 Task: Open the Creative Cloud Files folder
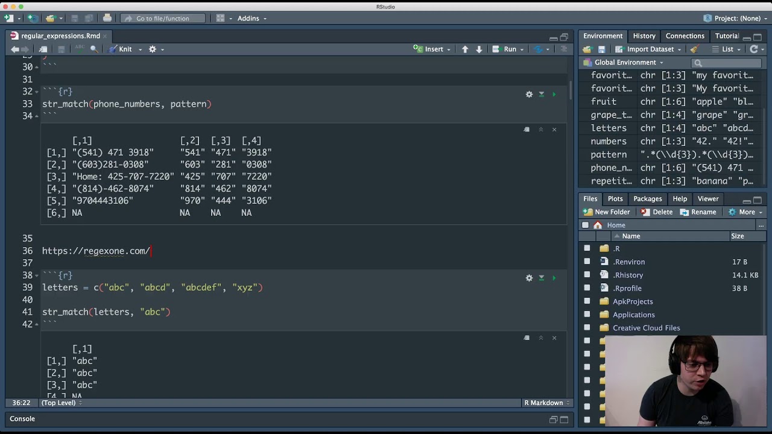pos(647,328)
